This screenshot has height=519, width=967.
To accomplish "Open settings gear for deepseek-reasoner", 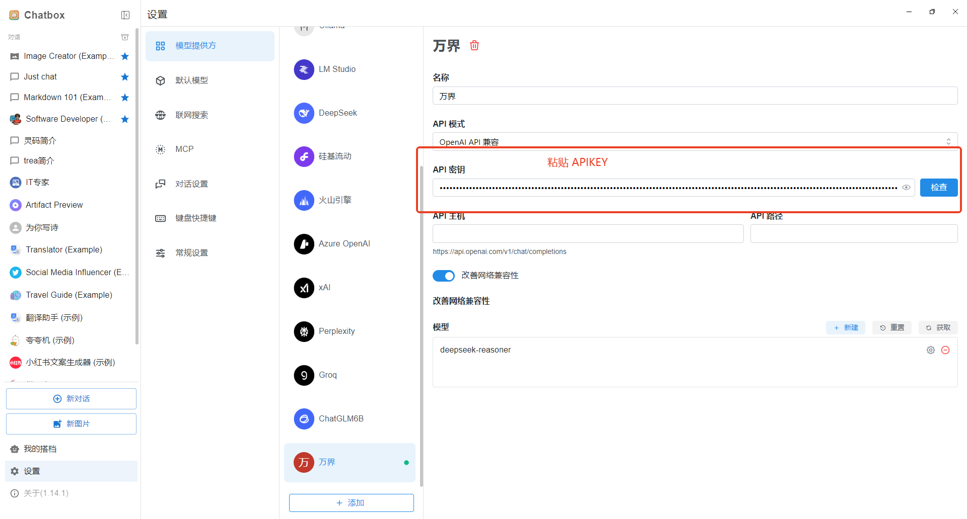I will [931, 350].
